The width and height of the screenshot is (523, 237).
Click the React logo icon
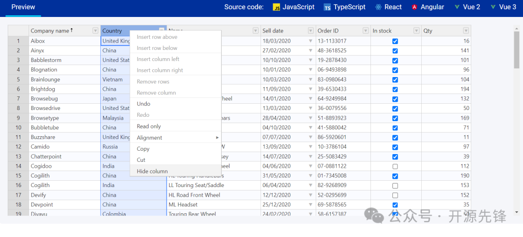pos(378,7)
